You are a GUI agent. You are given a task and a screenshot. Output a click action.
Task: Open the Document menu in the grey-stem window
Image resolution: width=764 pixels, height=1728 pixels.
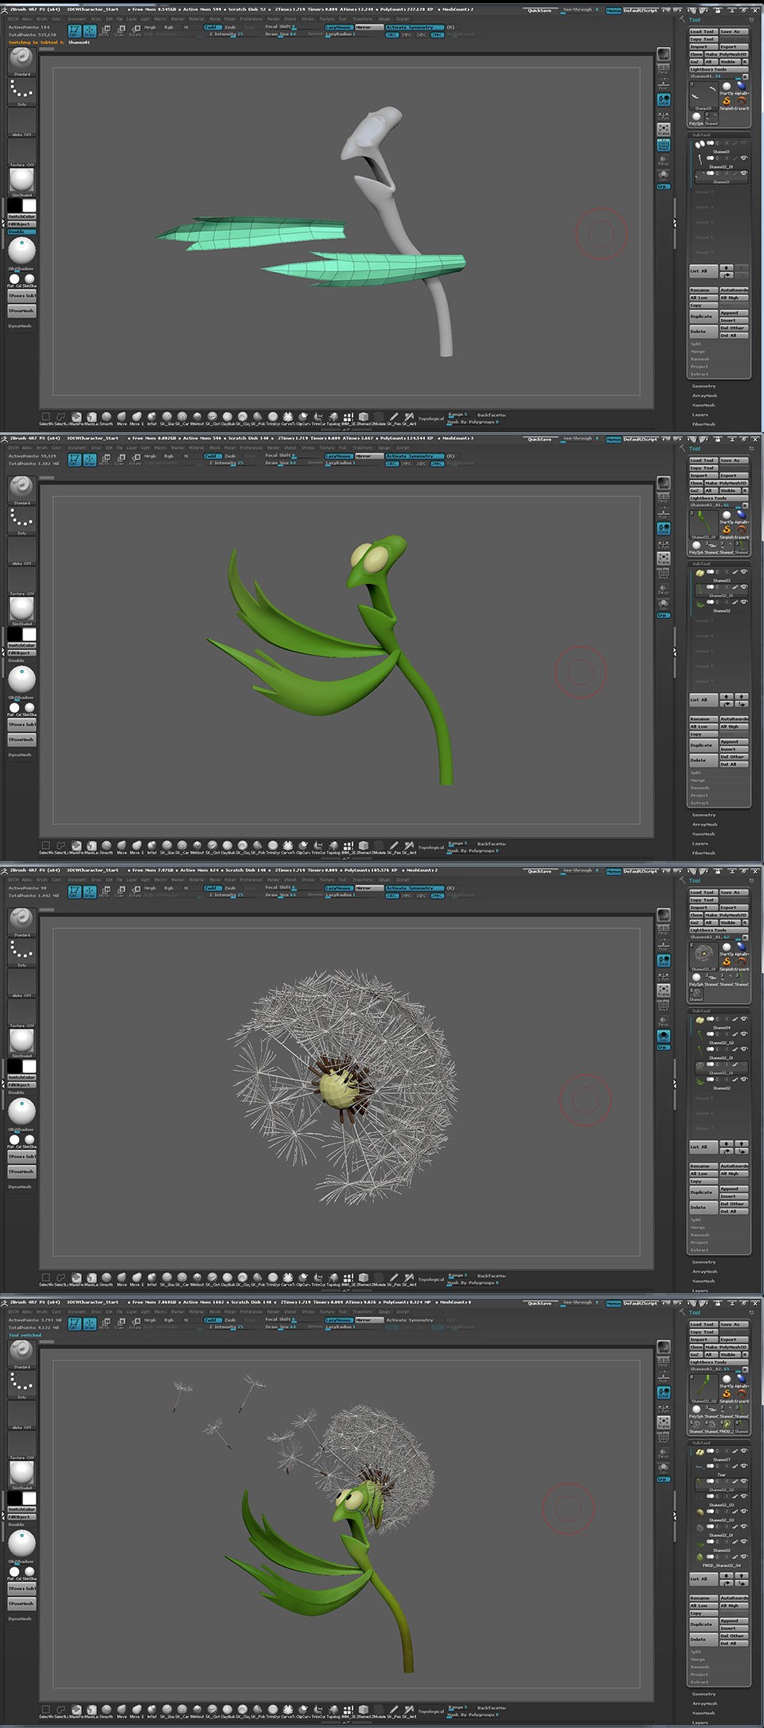click(76, 18)
